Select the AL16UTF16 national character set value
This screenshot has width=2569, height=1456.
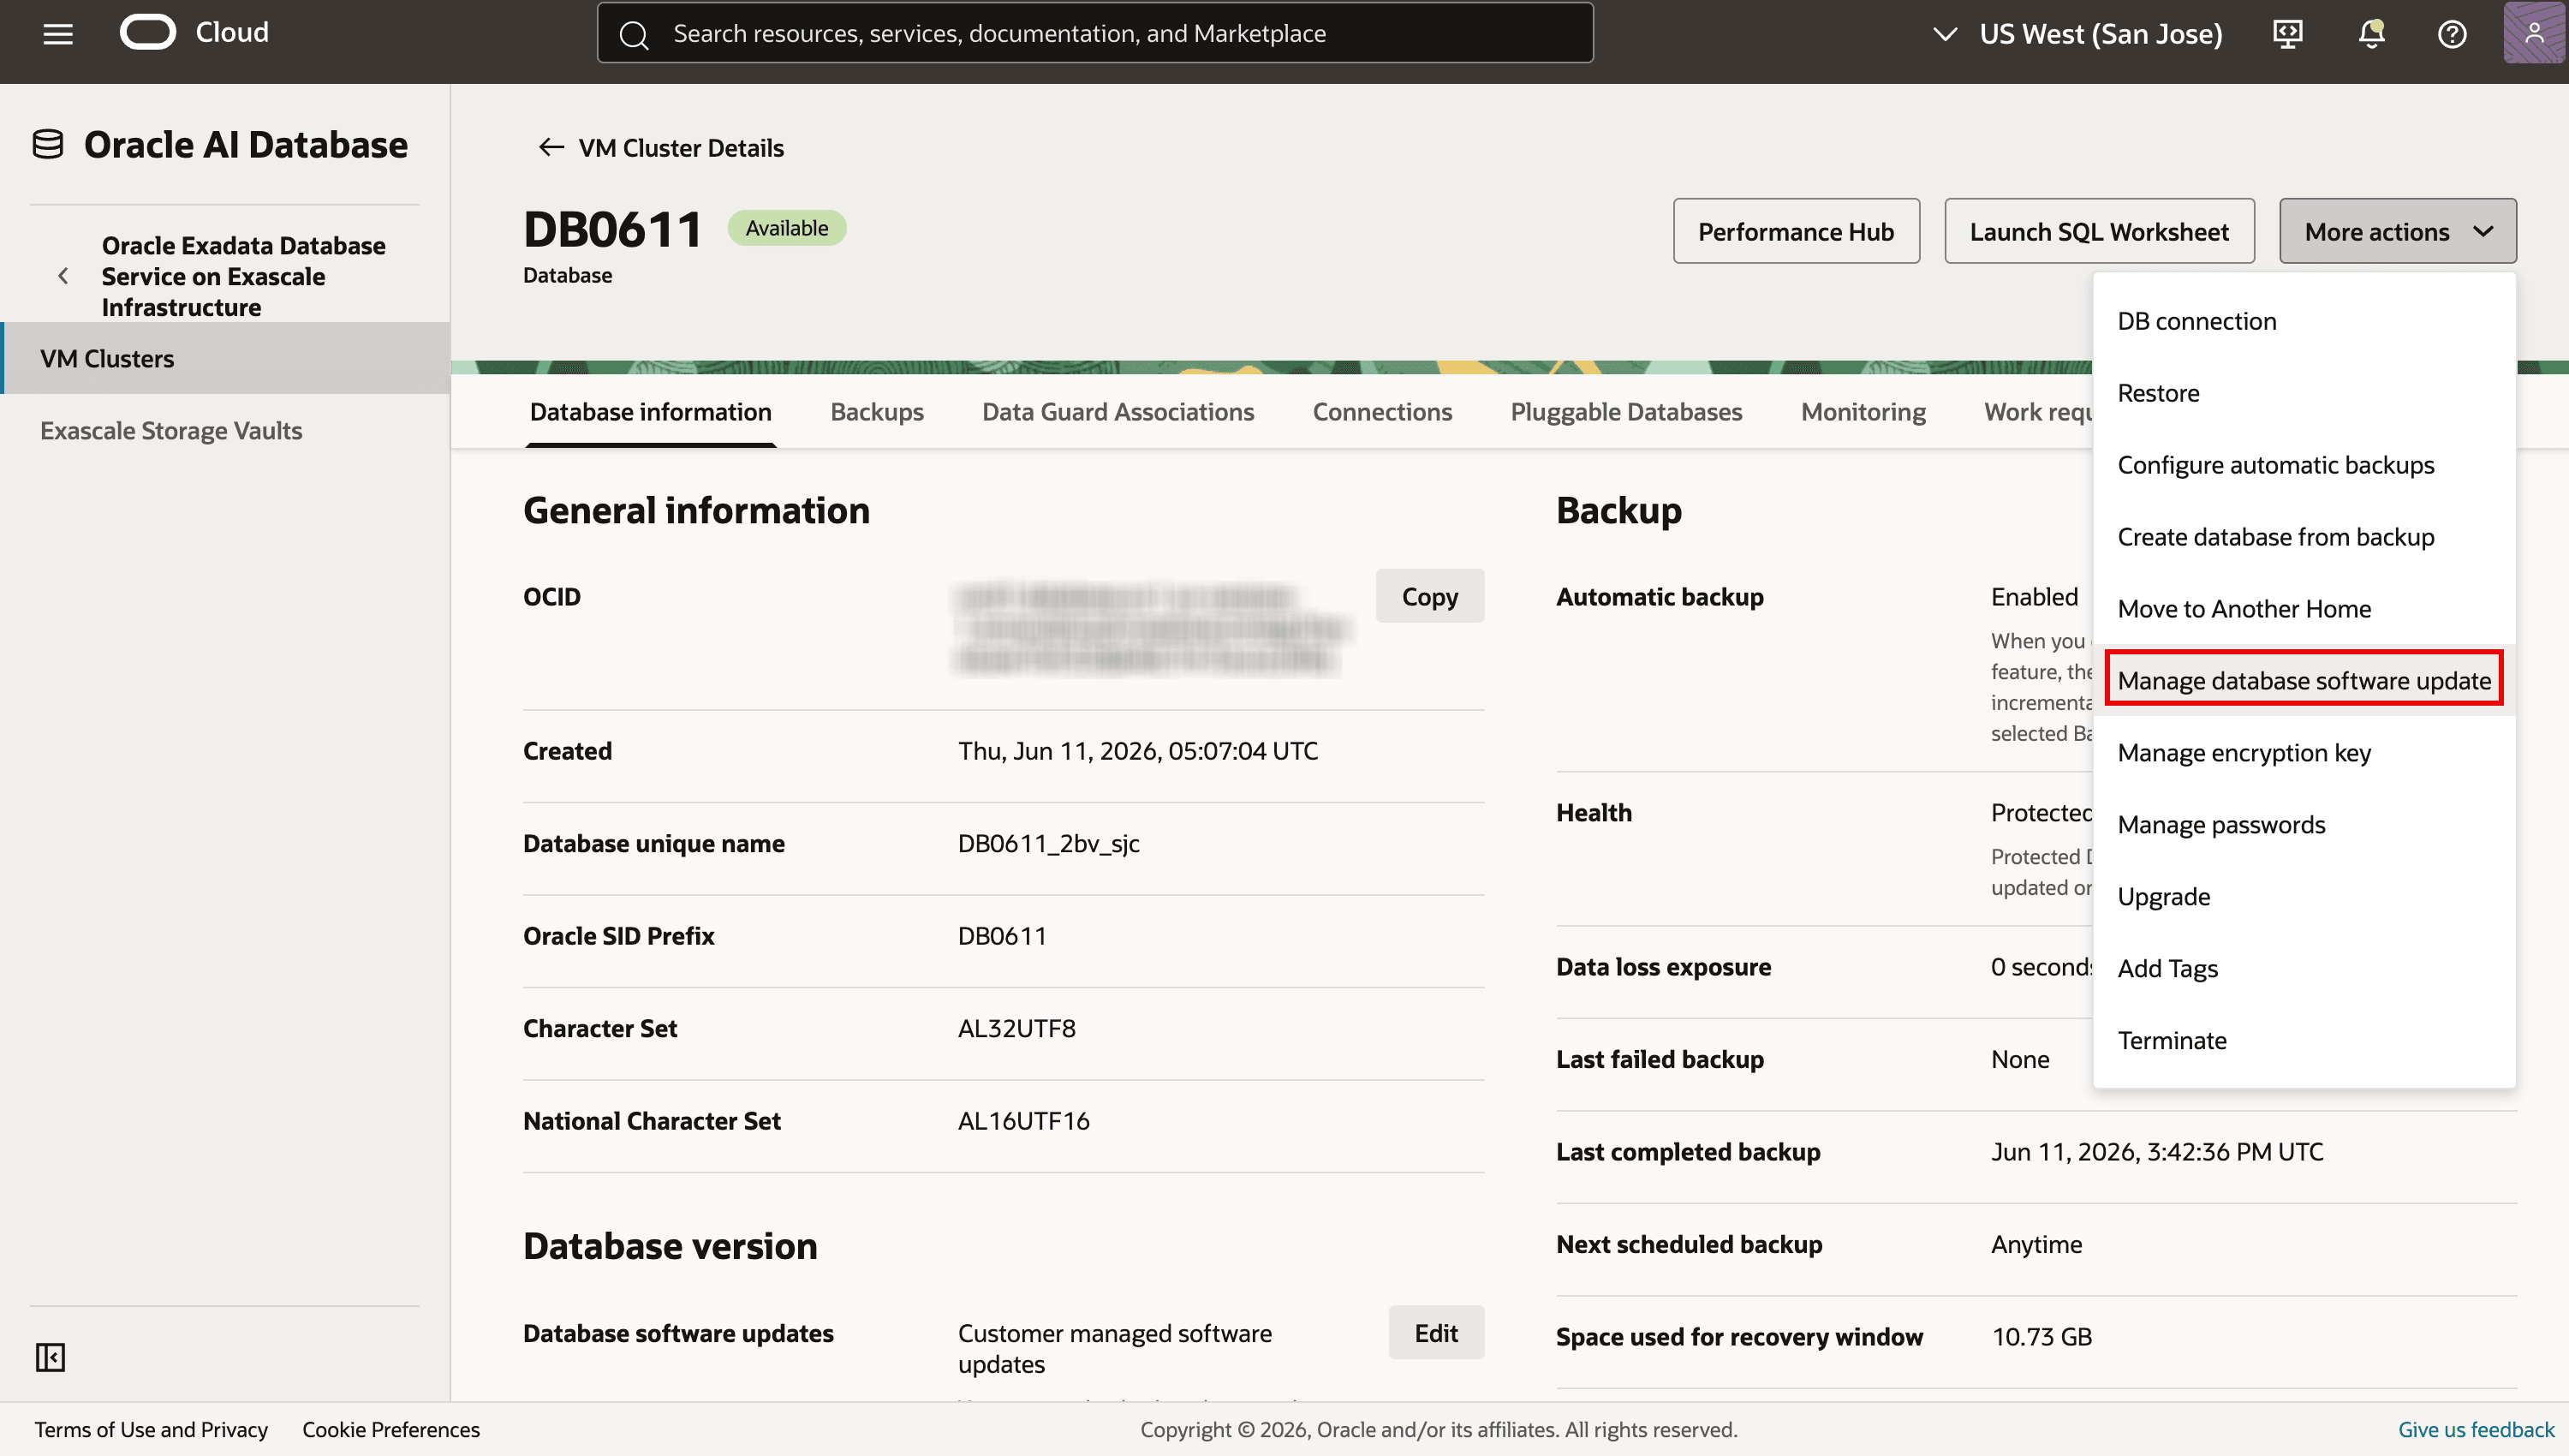(1023, 1120)
